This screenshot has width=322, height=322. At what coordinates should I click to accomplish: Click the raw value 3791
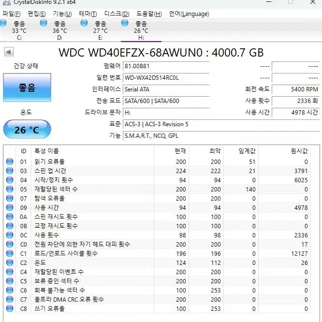(x=301, y=171)
